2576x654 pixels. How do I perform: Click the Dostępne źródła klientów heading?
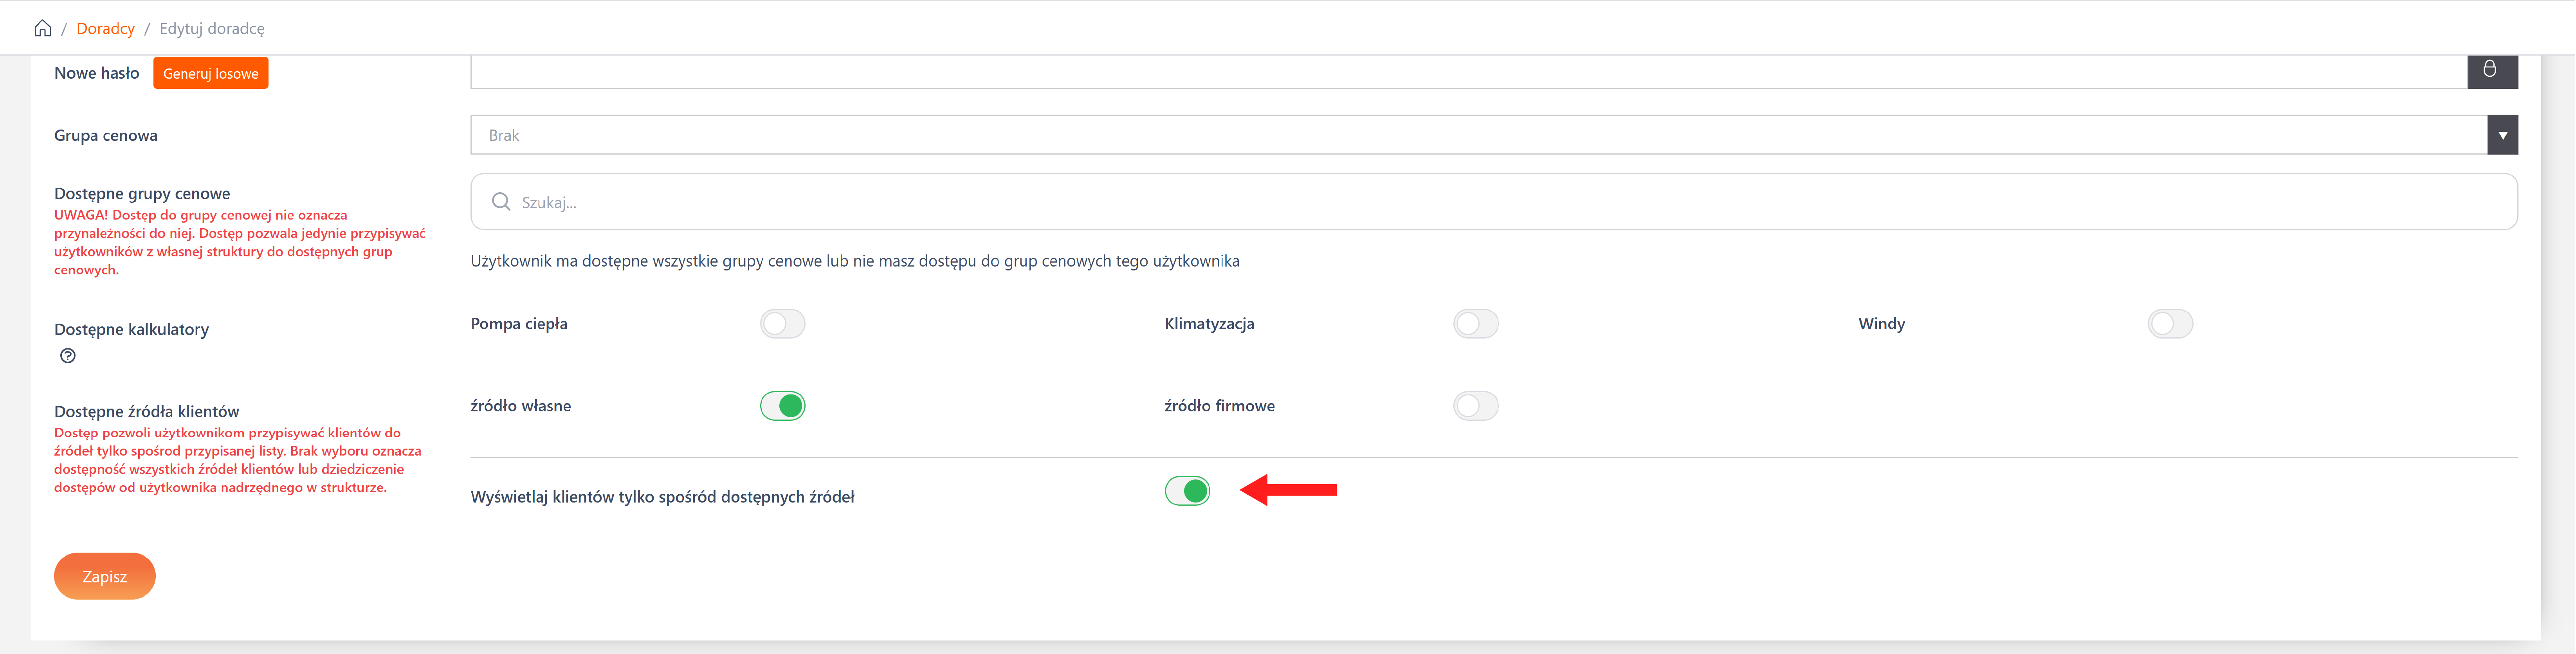click(146, 411)
